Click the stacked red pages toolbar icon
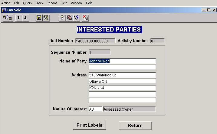Screen dimensions: 217x134 point(69,18)
